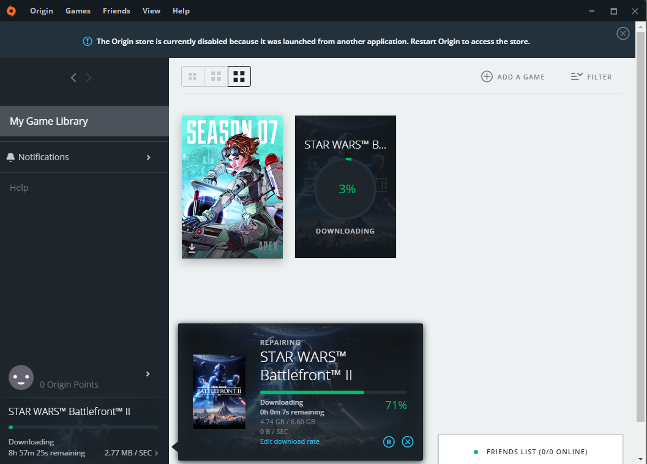Expand download queue chevron near 2.77 MB/SEC
Viewport: 647px width, 464px height.
(x=156, y=453)
